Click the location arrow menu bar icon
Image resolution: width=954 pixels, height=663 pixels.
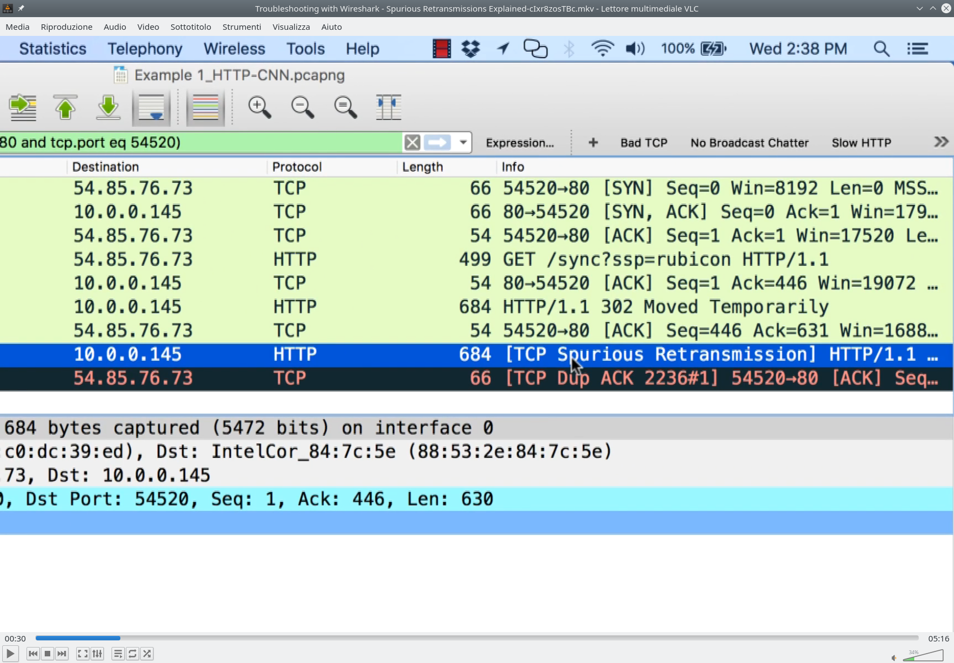point(503,49)
